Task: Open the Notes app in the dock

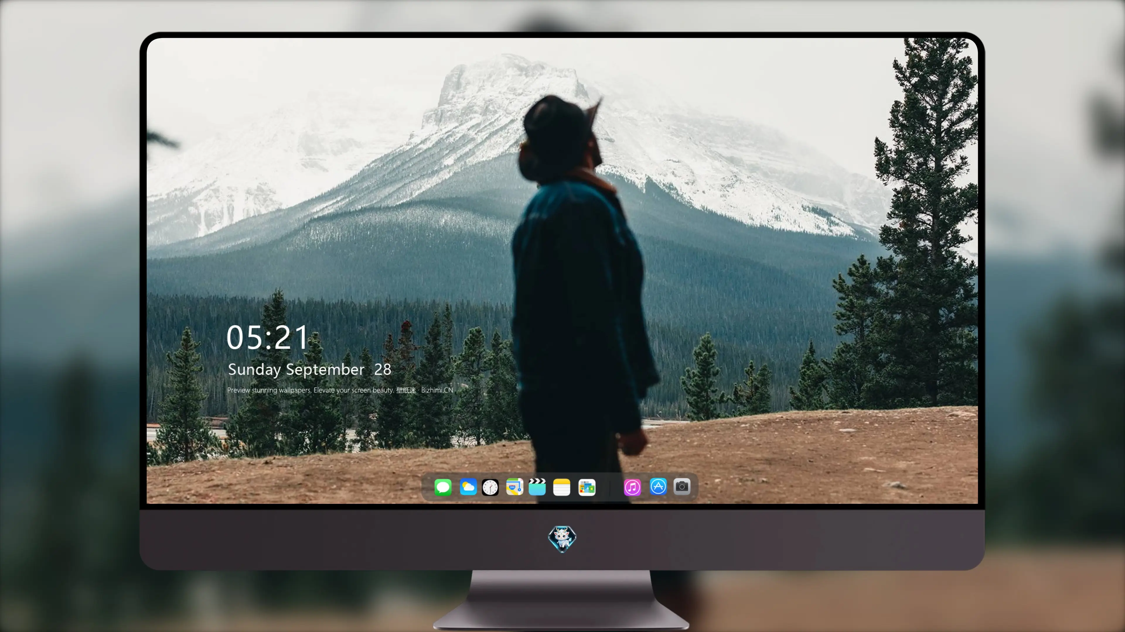Action: (562, 487)
